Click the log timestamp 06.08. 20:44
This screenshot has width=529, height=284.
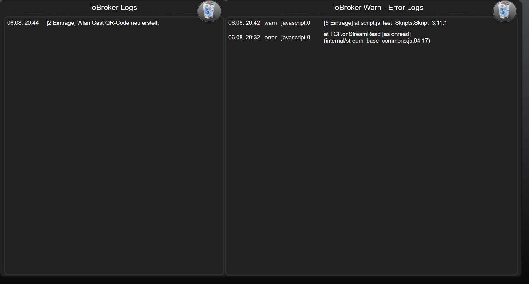click(23, 23)
